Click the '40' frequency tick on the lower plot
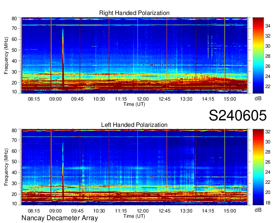Image resolution: width=275 pixels, height=223 pixels. point(14,173)
